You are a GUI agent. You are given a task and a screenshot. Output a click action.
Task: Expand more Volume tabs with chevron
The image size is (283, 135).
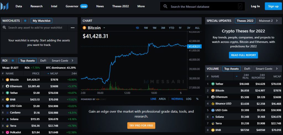pos(277,69)
